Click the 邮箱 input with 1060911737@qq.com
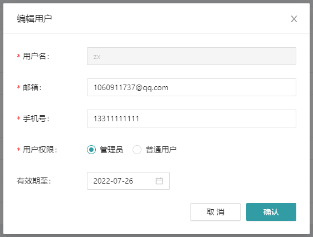This screenshot has height=237, width=313. [192, 87]
